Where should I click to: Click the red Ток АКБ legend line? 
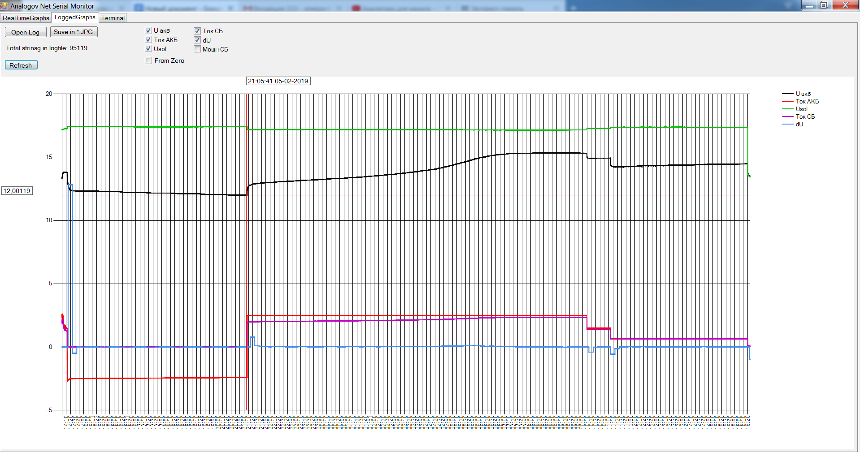(787, 101)
